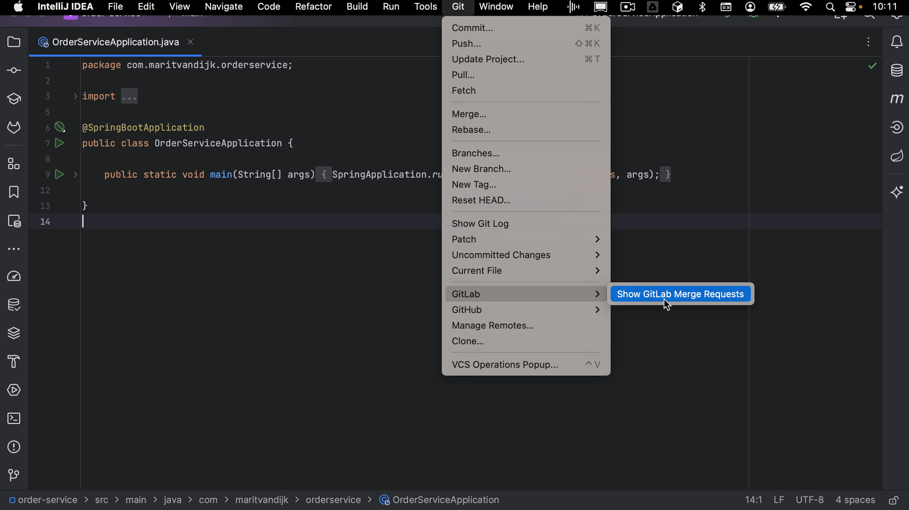Open the Database tool window on the right
The height and width of the screenshot is (510, 909).
pyautogui.click(x=897, y=70)
